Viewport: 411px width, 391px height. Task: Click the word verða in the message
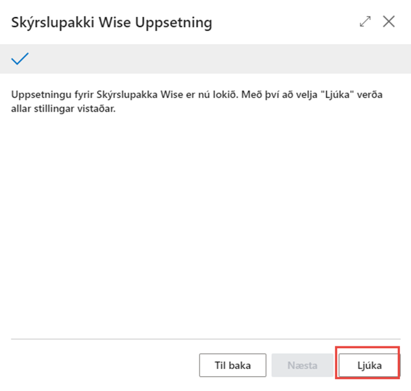pyautogui.click(x=368, y=95)
